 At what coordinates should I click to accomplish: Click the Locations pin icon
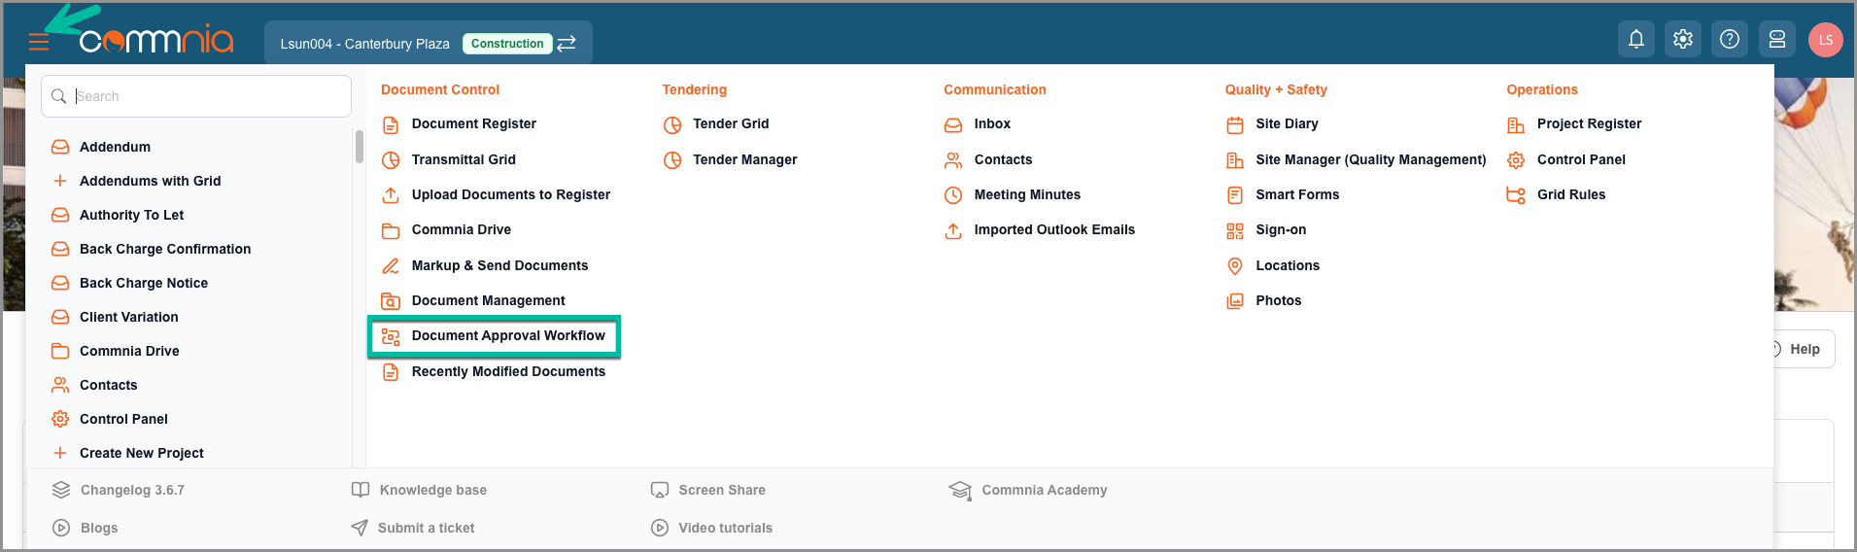coord(1235,266)
